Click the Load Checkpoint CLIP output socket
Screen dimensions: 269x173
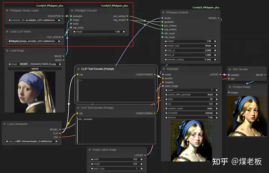pos(60,133)
